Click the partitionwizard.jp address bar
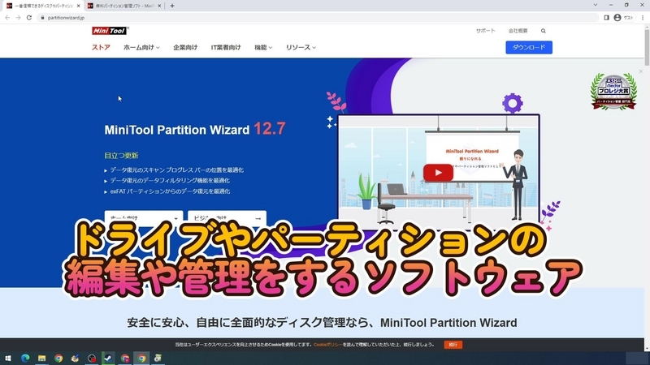This screenshot has height=365, width=650. point(319,18)
